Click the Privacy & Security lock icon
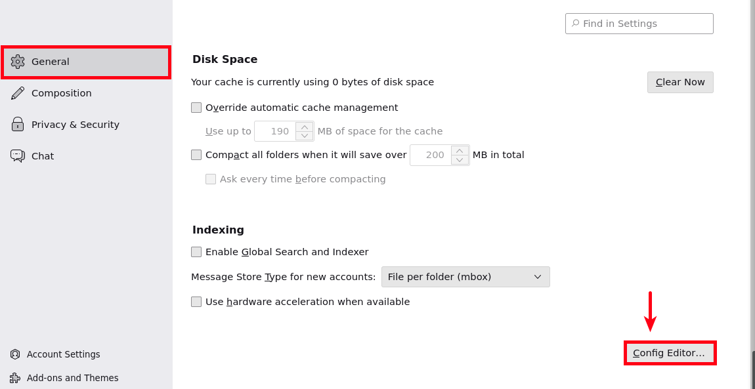The width and height of the screenshot is (755, 389). (18, 125)
